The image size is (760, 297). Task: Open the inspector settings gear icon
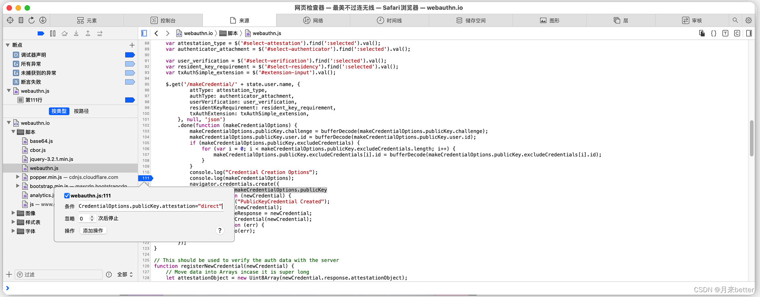749,20
